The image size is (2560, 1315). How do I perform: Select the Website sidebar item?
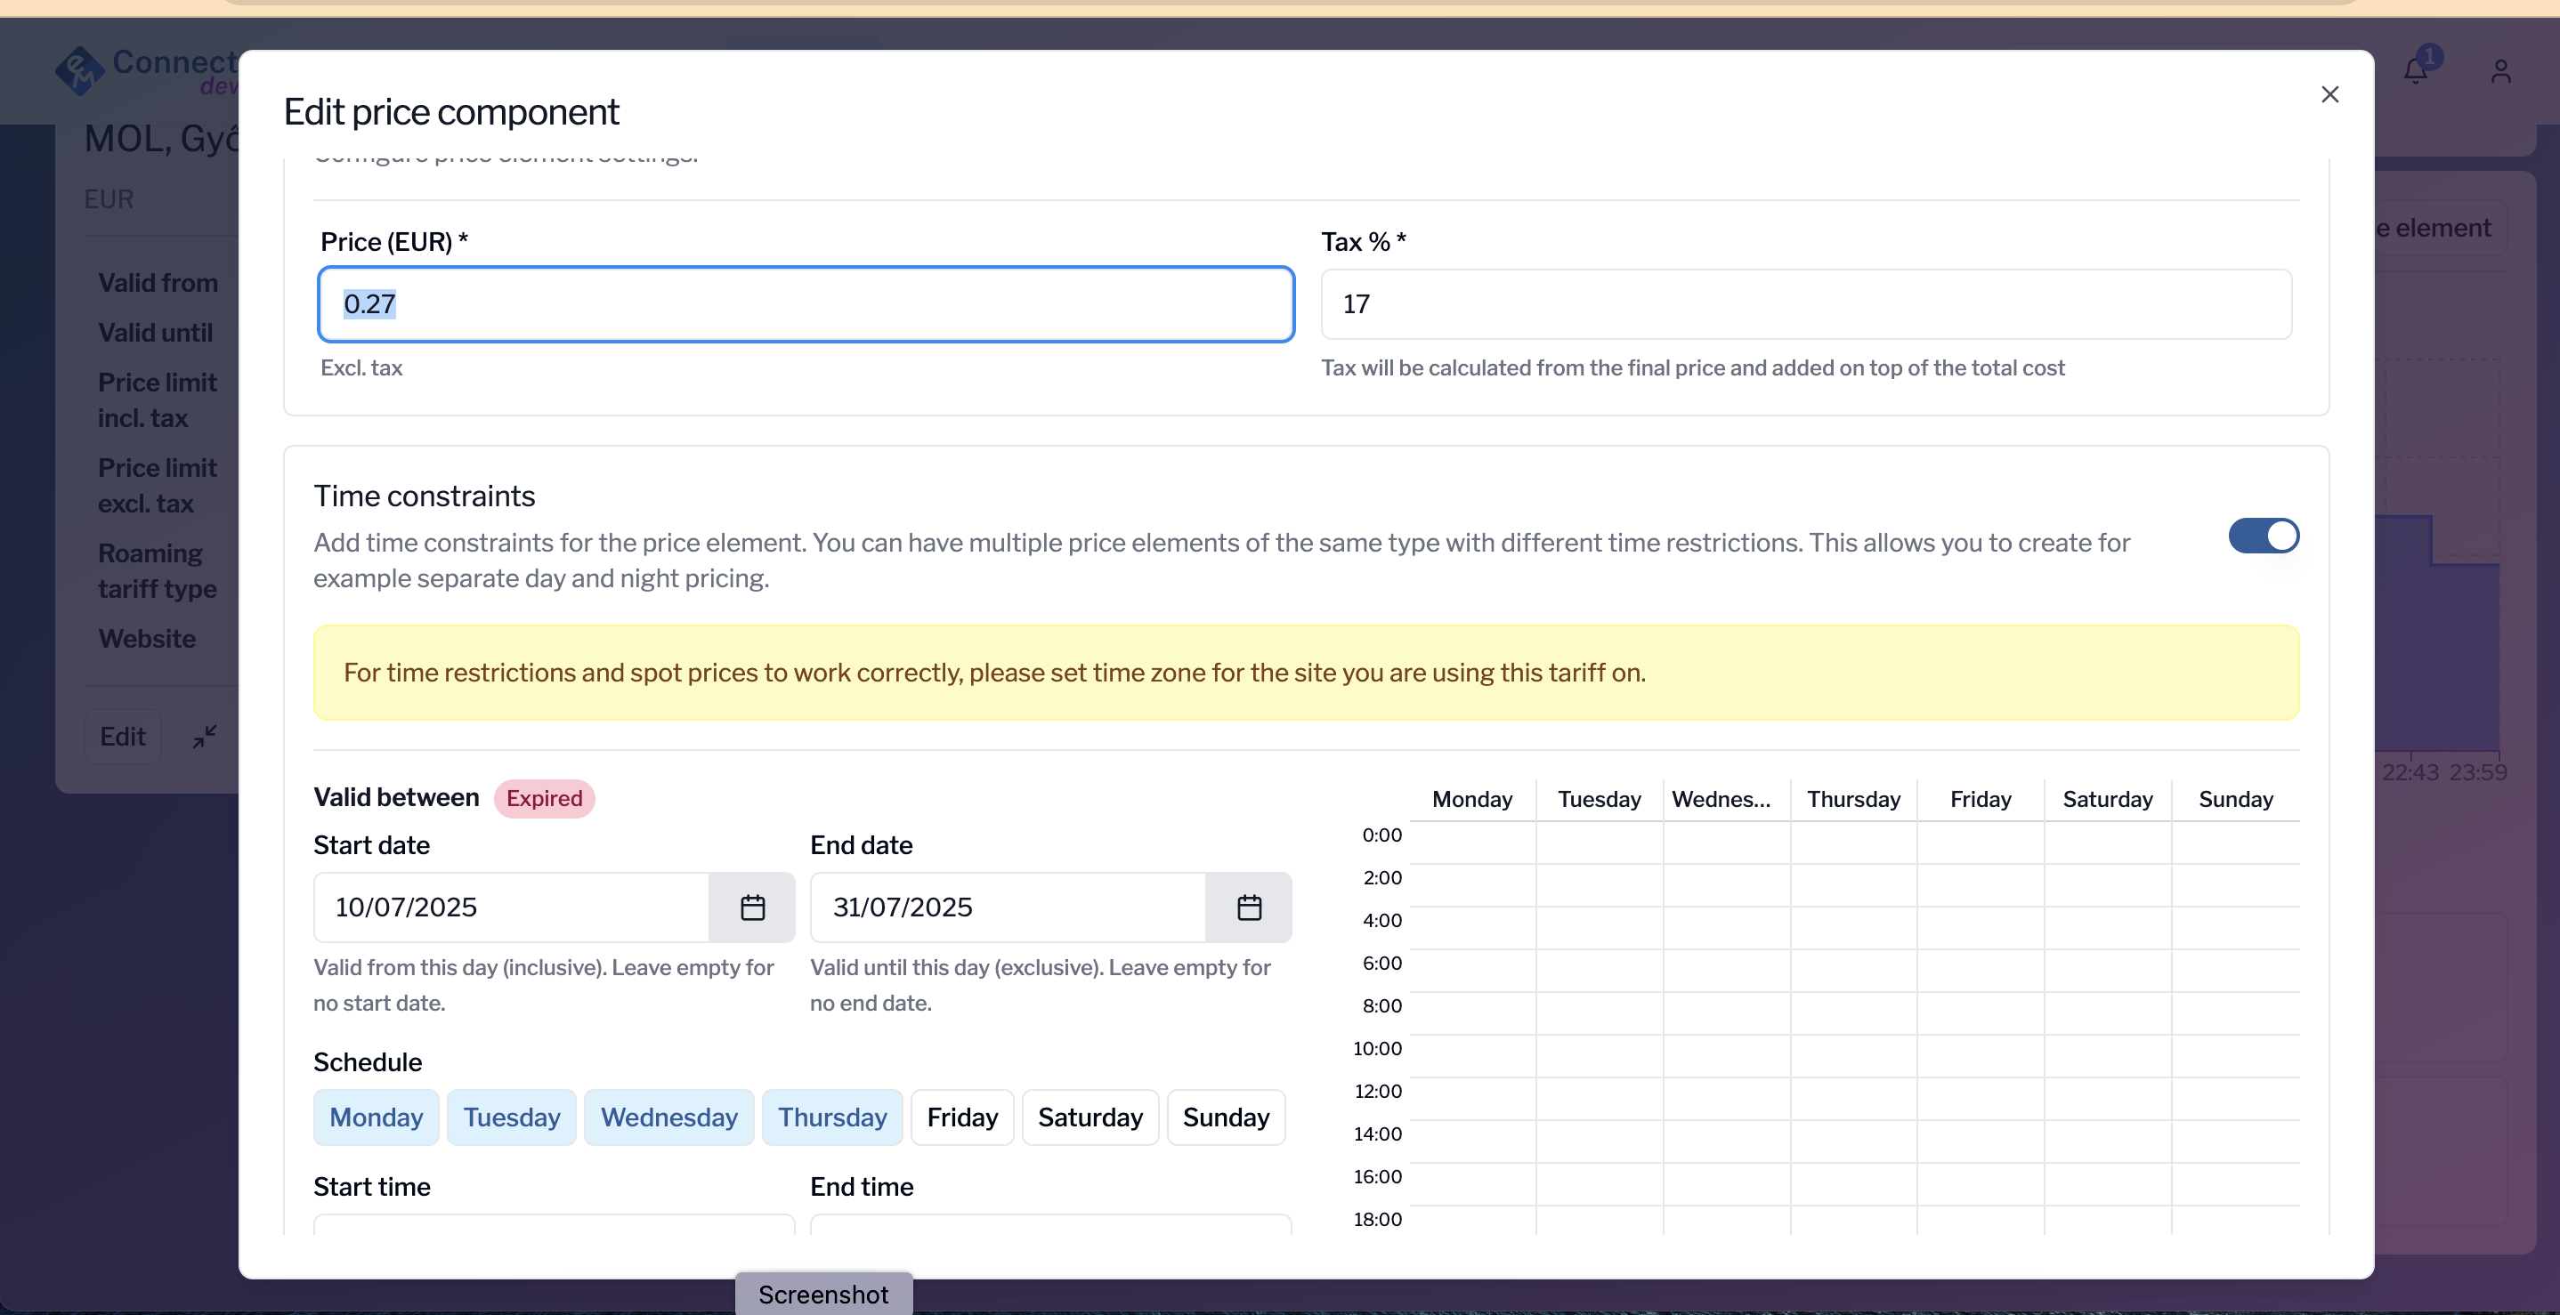[147, 639]
